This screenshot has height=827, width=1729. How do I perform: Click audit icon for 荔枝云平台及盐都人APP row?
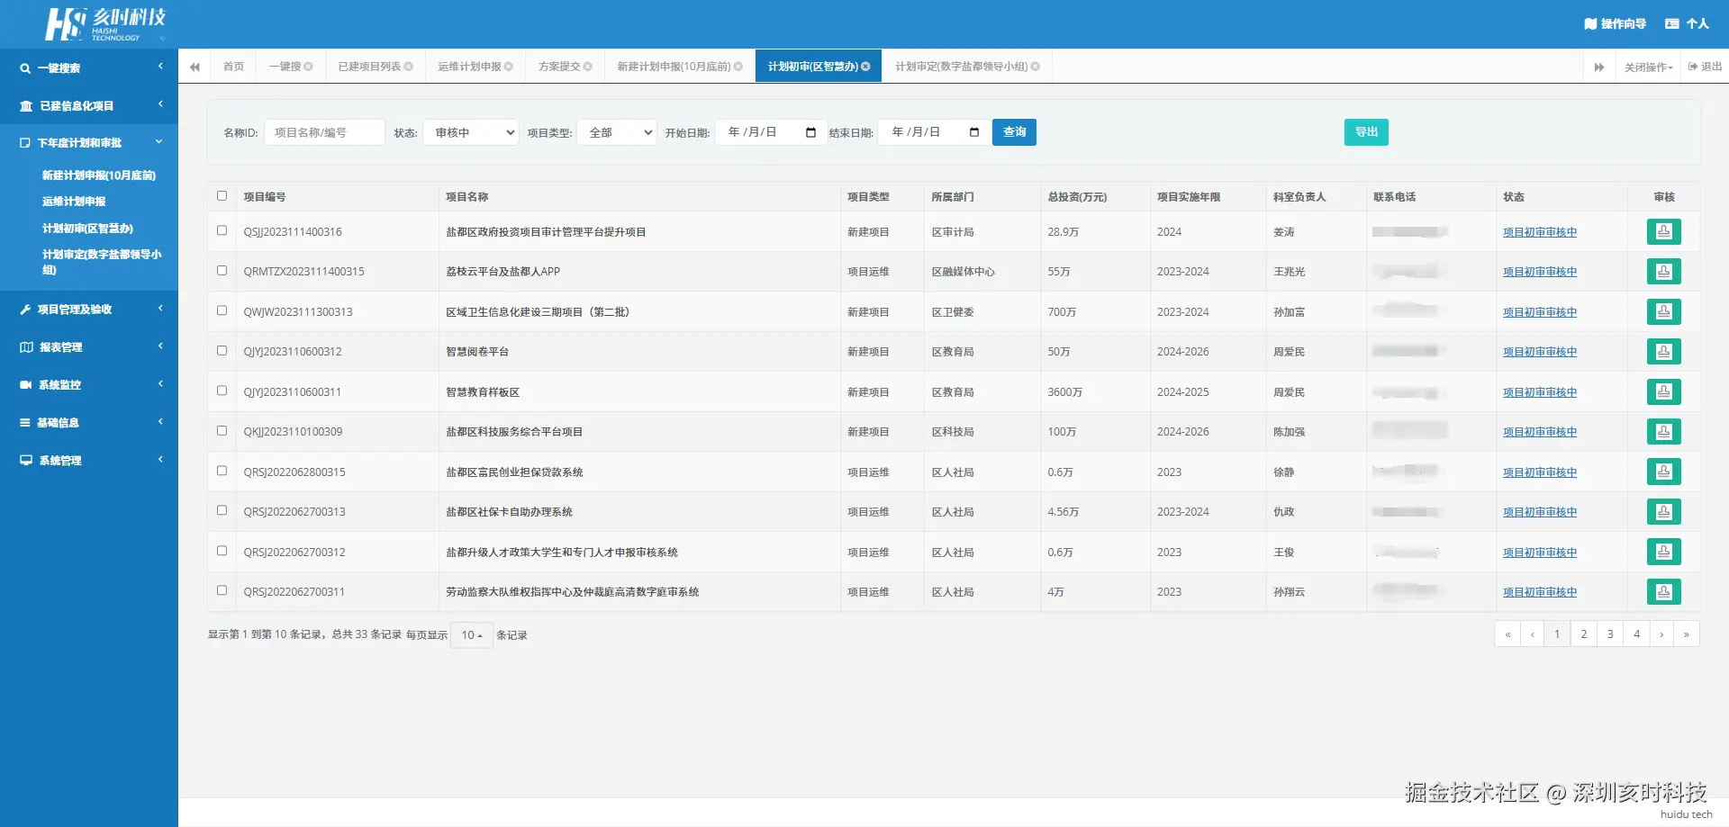tap(1663, 272)
